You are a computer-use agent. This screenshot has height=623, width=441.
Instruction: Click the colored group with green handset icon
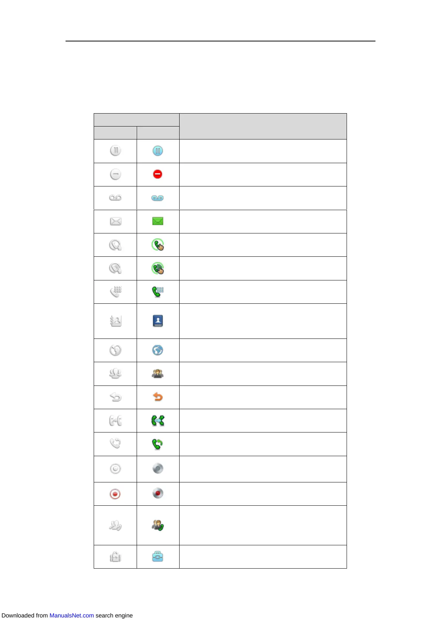point(158,525)
